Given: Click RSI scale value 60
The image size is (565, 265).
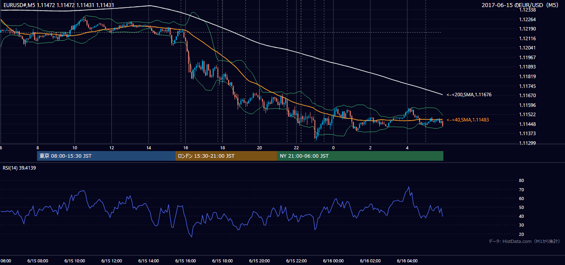Looking at the screenshot, I should (521, 198).
